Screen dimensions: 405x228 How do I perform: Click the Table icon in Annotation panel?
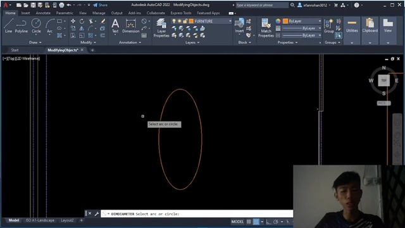point(144,35)
